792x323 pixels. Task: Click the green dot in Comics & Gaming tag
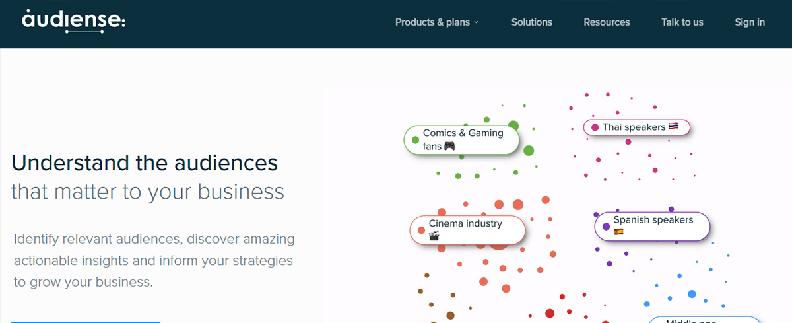415,140
